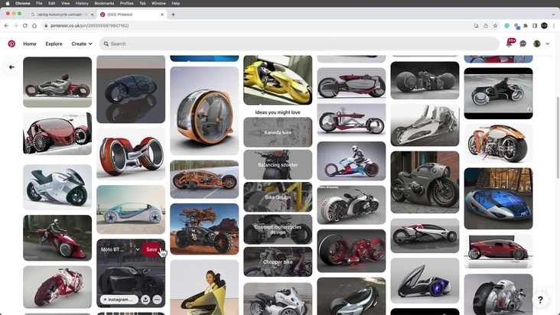Open the Profiles menu
Viewport: 560px width, 315px height.
[x=126, y=3]
